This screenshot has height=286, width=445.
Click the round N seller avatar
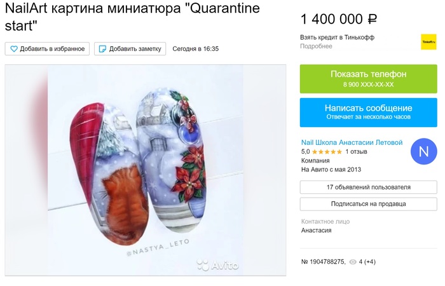click(424, 151)
